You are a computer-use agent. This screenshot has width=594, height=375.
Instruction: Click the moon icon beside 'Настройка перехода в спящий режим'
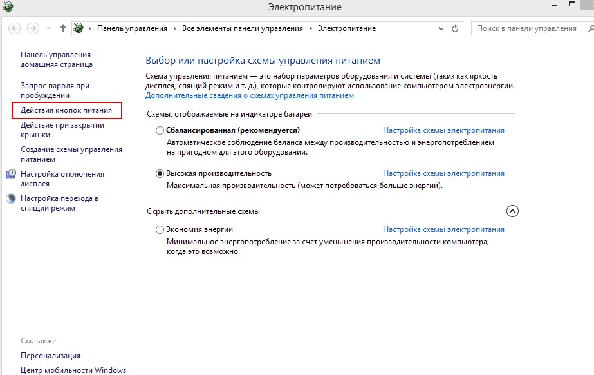click(11, 198)
